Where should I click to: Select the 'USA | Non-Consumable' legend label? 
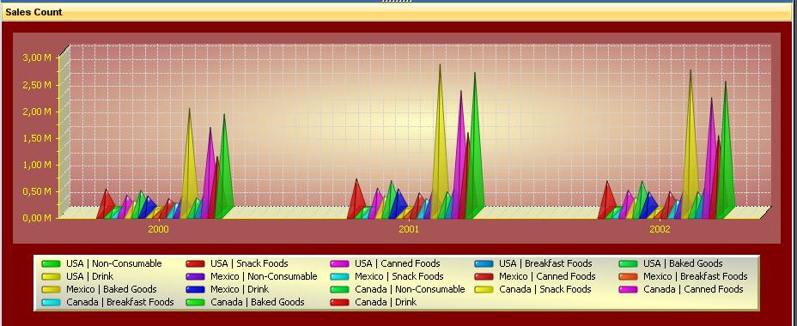pyautogui.click(x=114, y=263)
